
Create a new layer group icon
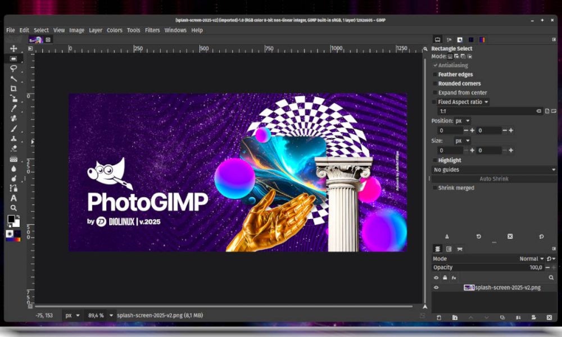(x=455, y=317)
